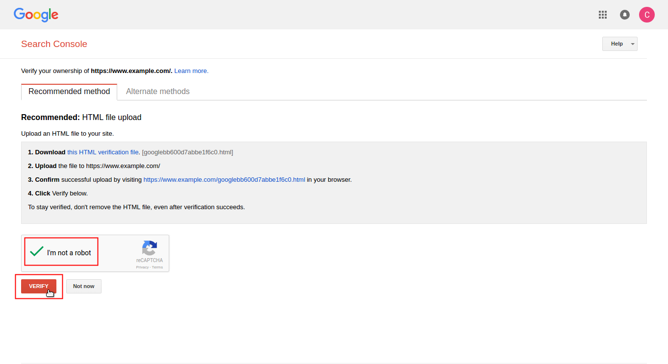This screenshot has height=364, width=668.
Task: Open the account avatar labeled C
Action: pyautogui.click(x=647, y=15)
